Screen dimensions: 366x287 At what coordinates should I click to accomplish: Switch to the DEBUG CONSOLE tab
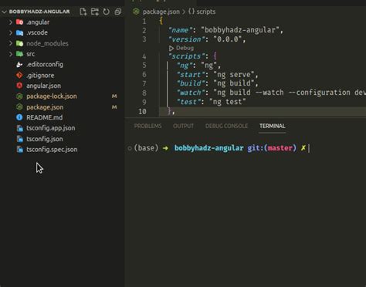pyautogui.click(x=226, y=126)
